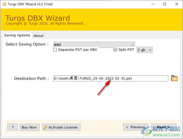Enable Separate PST per DBX checkbox
The image size is (183, 139).
(55, 50)
